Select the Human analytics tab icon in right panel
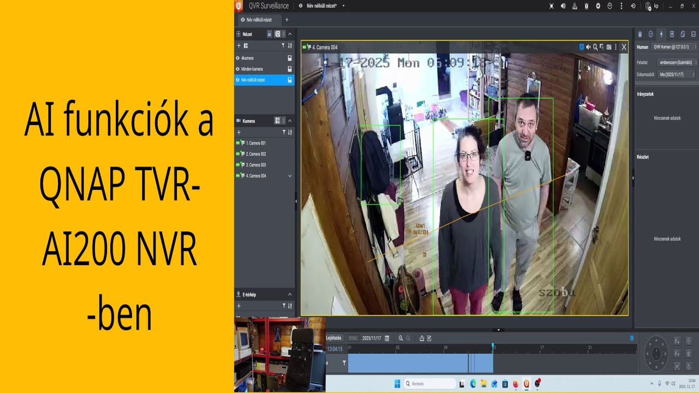Viewport: 699px width, 393px height. click(661, 34)
